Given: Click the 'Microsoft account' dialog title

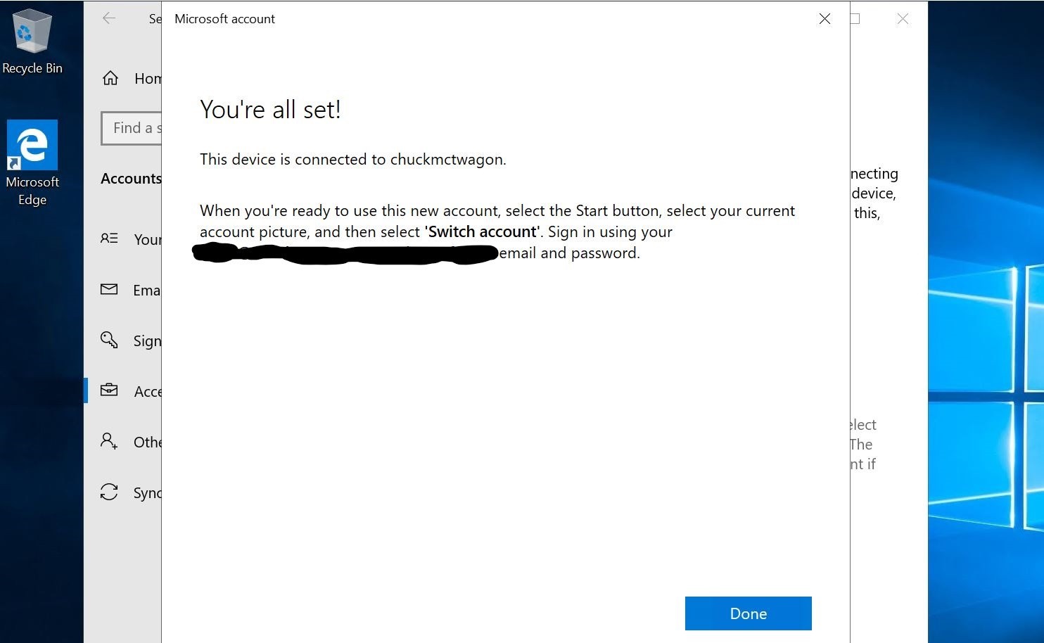Looking at the screenshot, I should coord(224,19).
